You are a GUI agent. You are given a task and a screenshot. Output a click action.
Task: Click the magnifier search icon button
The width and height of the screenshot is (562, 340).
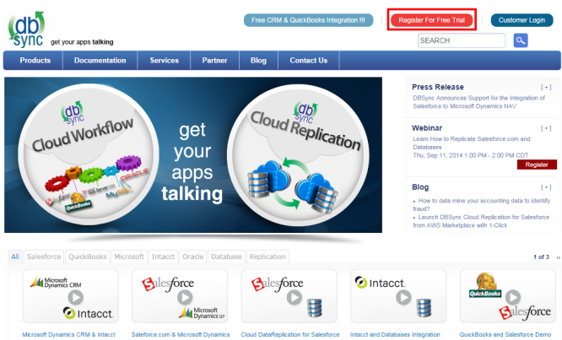(521, 40)
